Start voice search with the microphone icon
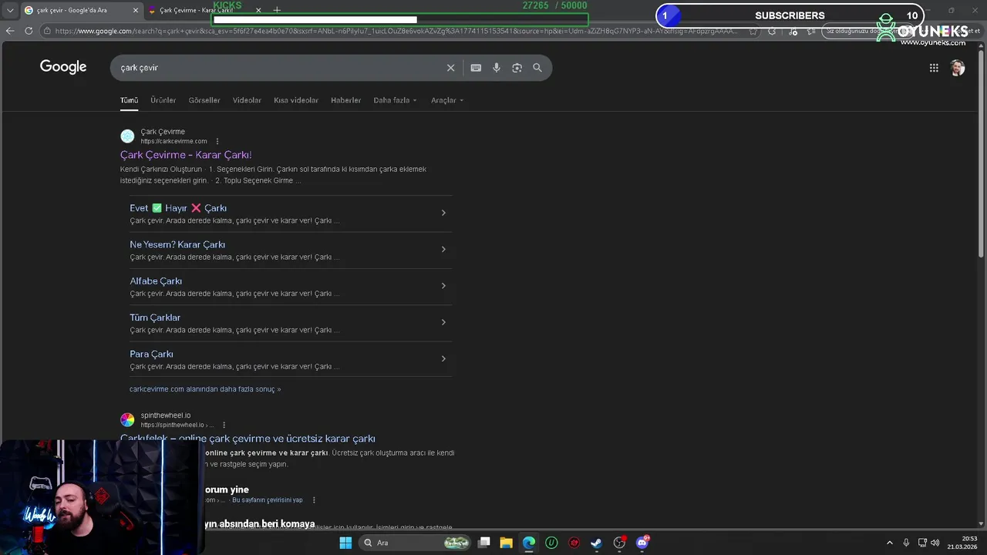This screenshot has height=555, width=987. [x=497, y=68]
